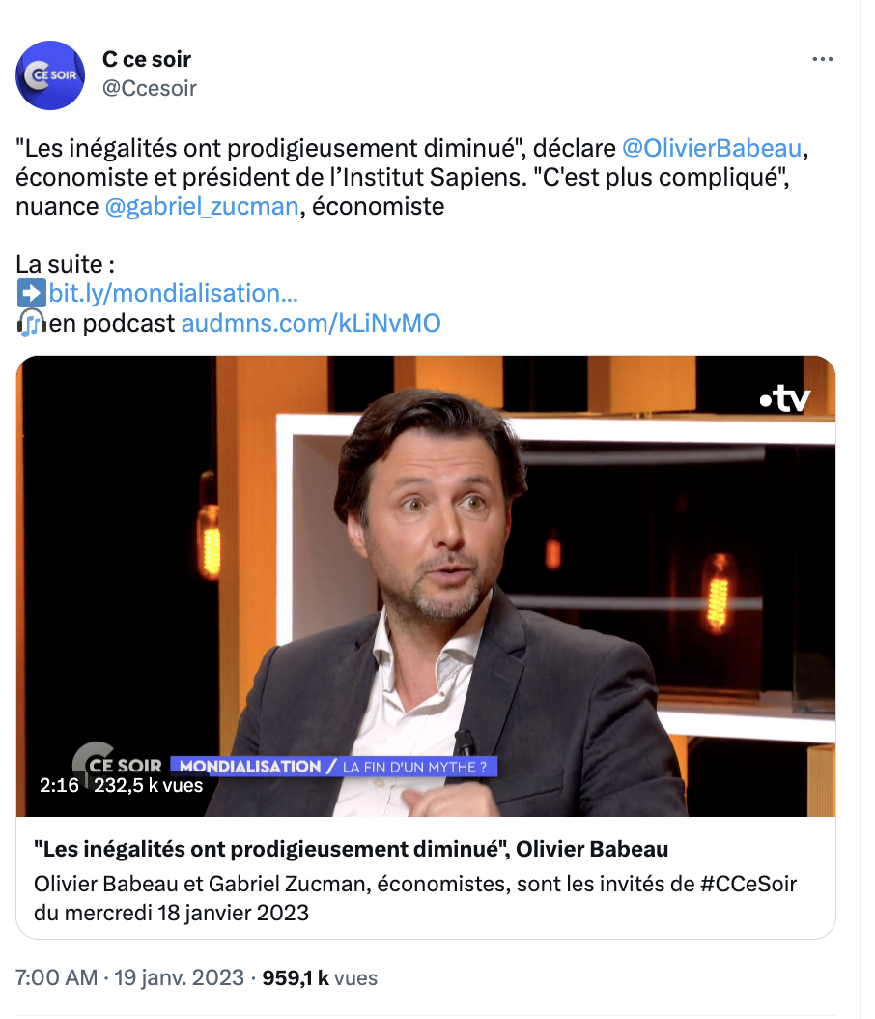Open the @OlivierBabeau mention

pos(712,148)
